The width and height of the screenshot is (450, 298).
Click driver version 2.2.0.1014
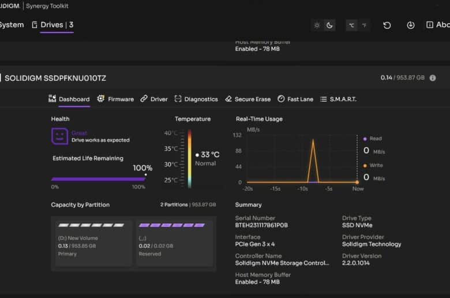point(356,263)
